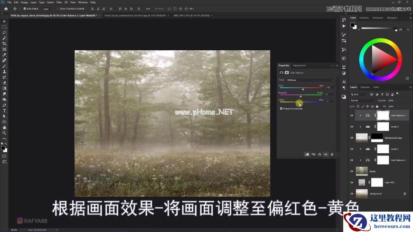Open the layer blend mode Normal dropdown
Screen dimensions: 413x232
[363, 100]
